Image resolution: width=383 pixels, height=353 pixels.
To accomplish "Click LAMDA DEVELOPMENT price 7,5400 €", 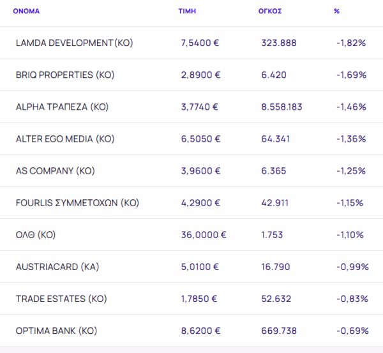I will pos(200,43).
